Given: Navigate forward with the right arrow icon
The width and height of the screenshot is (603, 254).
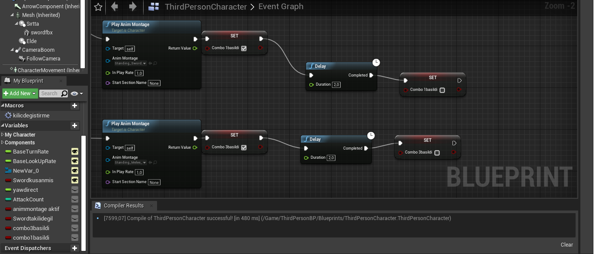Looking at the screenshot, I should pos(133,7).
